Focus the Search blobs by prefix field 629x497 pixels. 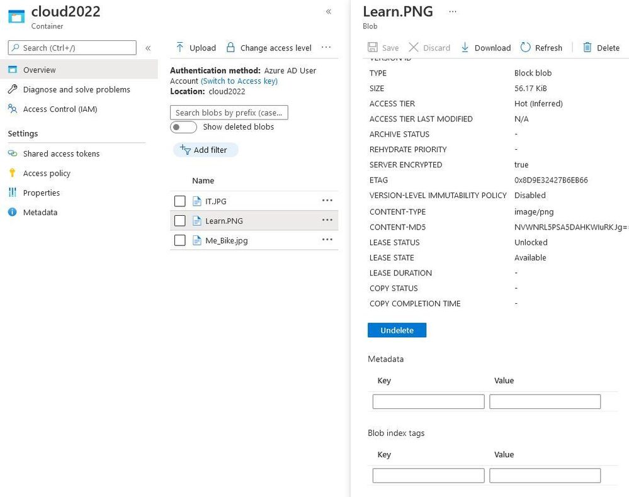[x=229, y=113]
